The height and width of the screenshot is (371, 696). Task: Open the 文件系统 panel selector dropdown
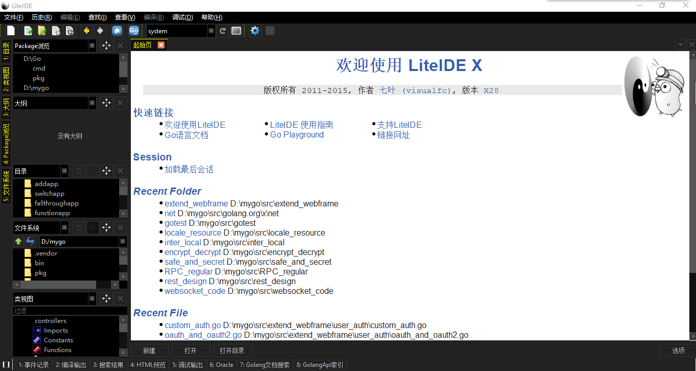click(x=64, y=228)
